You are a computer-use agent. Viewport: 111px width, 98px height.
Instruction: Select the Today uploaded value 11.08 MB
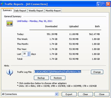74,34
